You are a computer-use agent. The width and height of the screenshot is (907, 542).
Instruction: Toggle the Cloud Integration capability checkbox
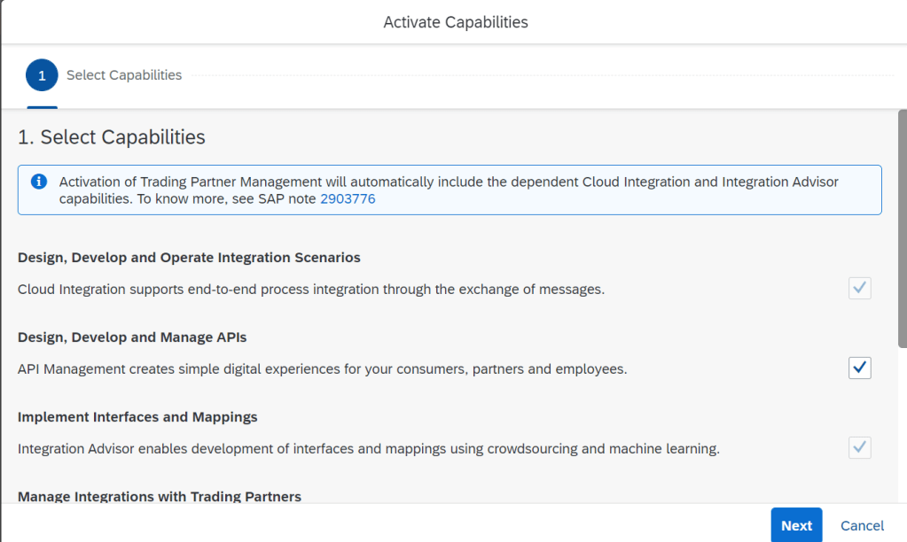coord(859,288)
